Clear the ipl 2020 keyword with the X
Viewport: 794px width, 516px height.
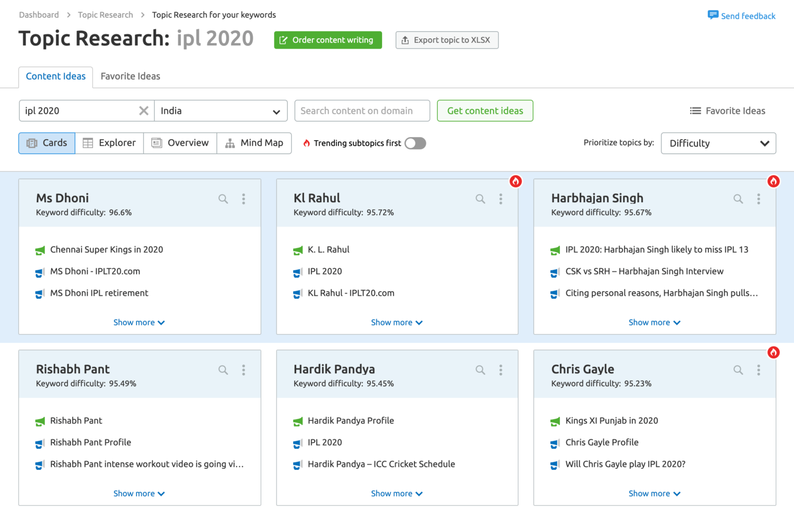[x=143, y=110]
